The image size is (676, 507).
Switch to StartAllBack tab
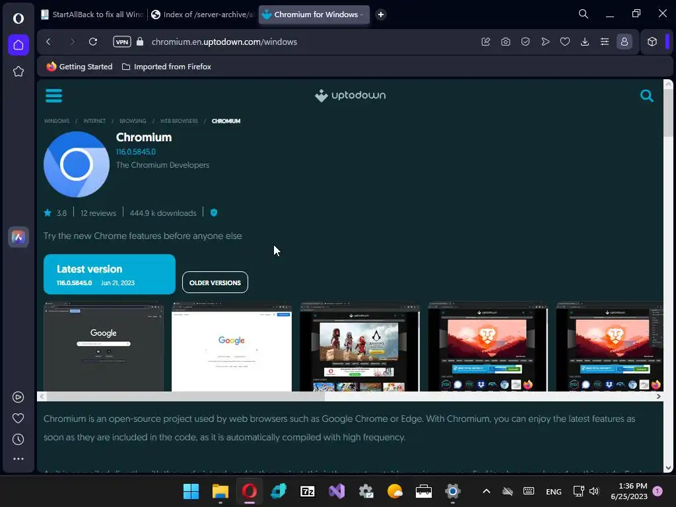coord(92,15)
